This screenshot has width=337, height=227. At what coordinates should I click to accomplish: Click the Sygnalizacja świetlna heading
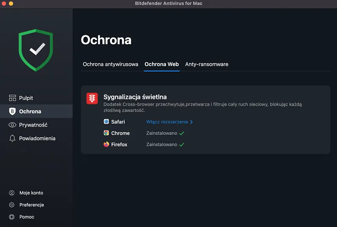tap(135, 97)
